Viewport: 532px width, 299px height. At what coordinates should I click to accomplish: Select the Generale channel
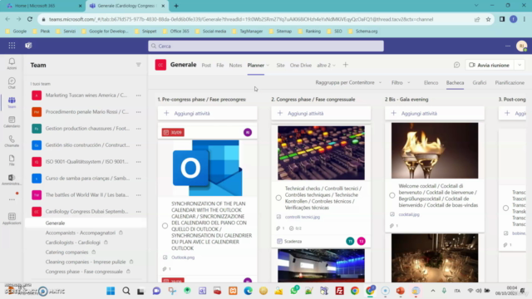tap(86, 223)
